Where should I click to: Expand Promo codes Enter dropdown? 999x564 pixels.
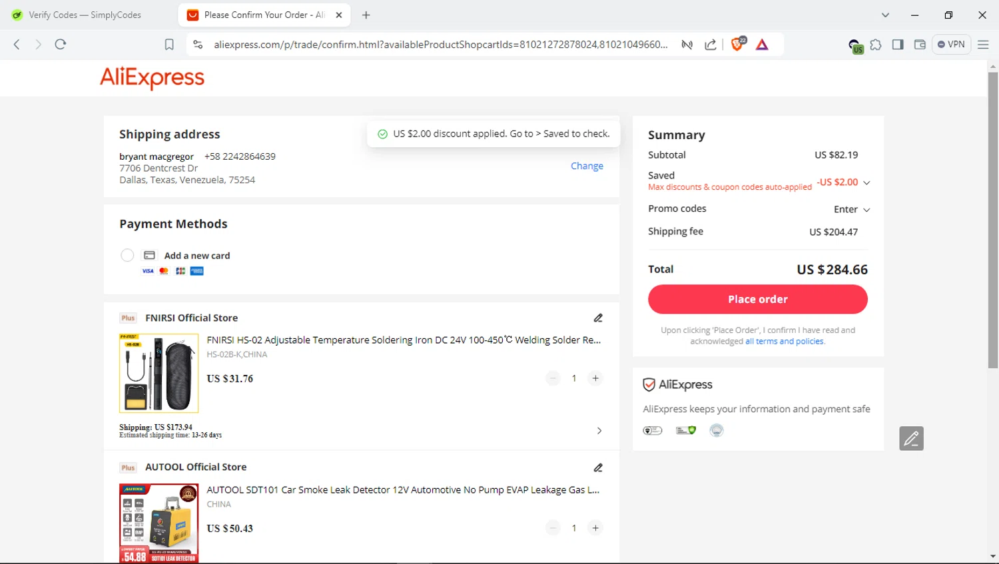(x=852, y=209)
